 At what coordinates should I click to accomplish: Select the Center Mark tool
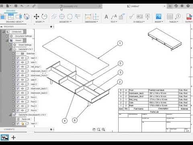click(62, 17)
